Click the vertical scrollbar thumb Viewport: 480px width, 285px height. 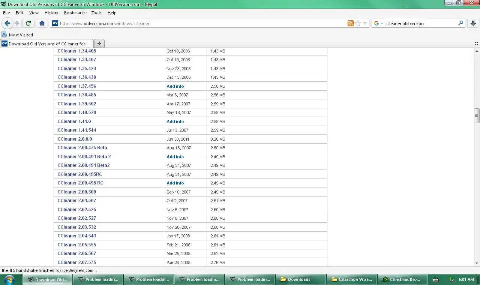(x=477, y=115)
